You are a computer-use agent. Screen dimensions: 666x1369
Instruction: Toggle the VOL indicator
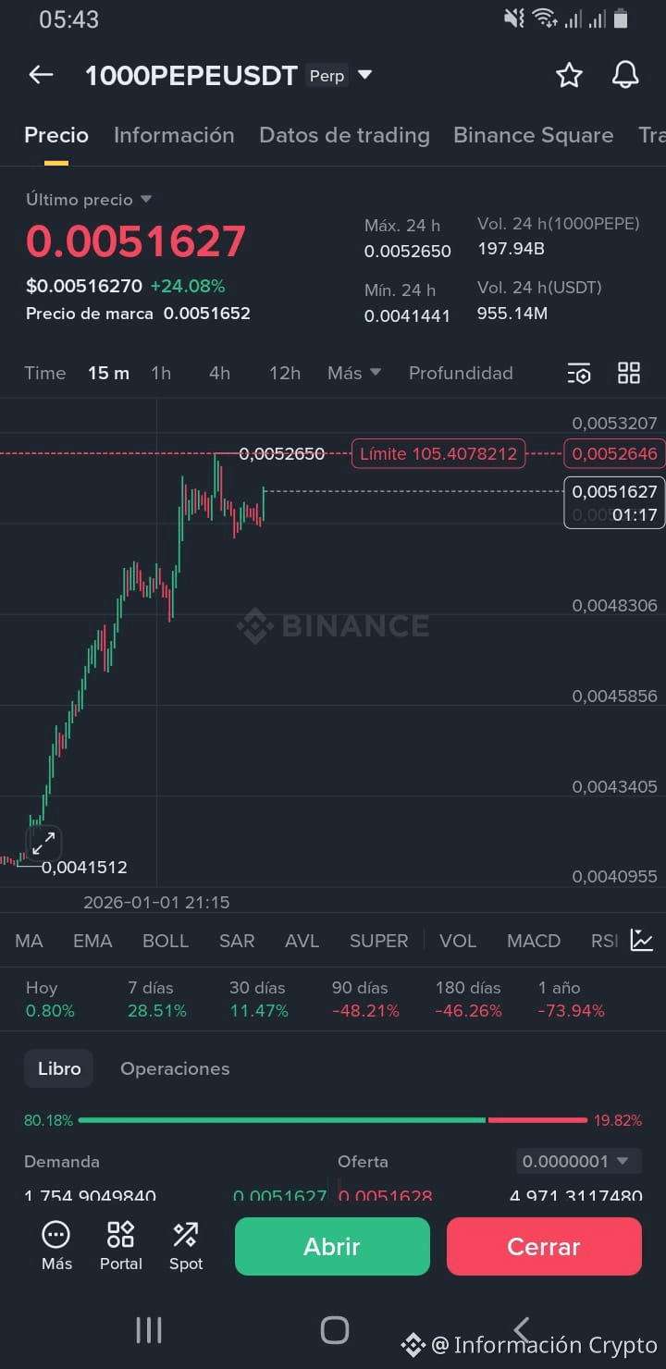pos(458,941)
